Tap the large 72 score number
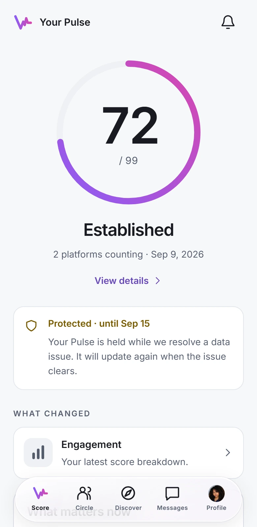Viewport: 257px width, 527px height. click(130, 125)
